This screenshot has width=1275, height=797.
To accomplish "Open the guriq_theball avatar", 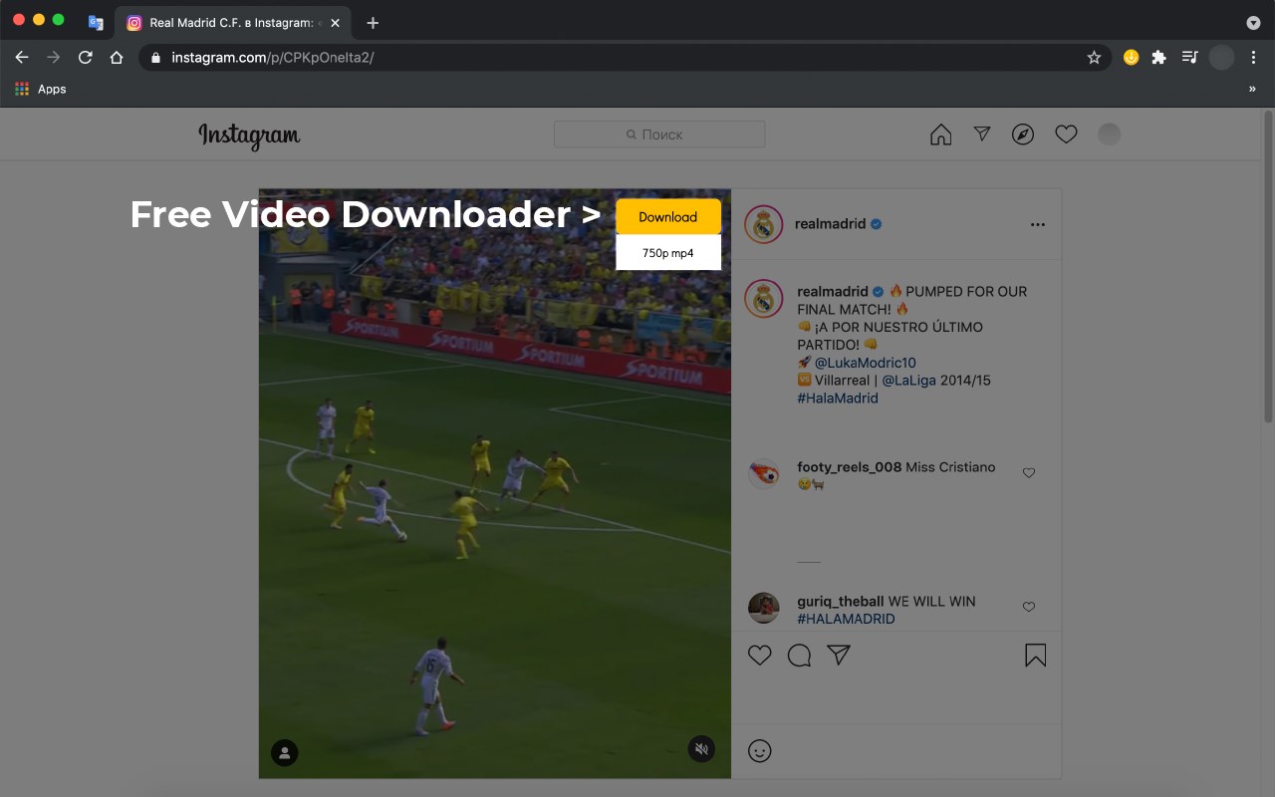I will click(x=764, y=608).
